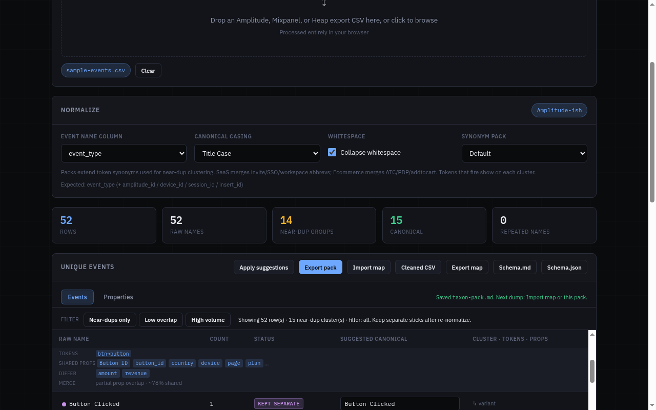Click the amount differ chip
The width and height of the screenshot is (656, 410).
108,374
